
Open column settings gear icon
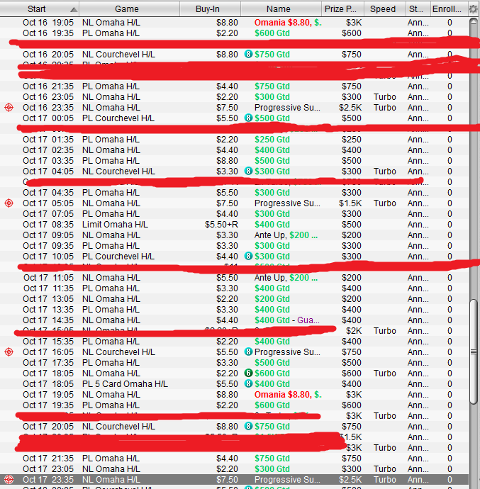click(x=473, y=9)
